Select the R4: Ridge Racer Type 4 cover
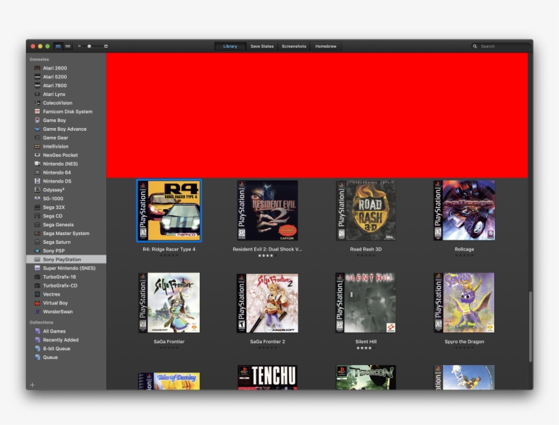This screenshot has height=425, width=559. 169,210
